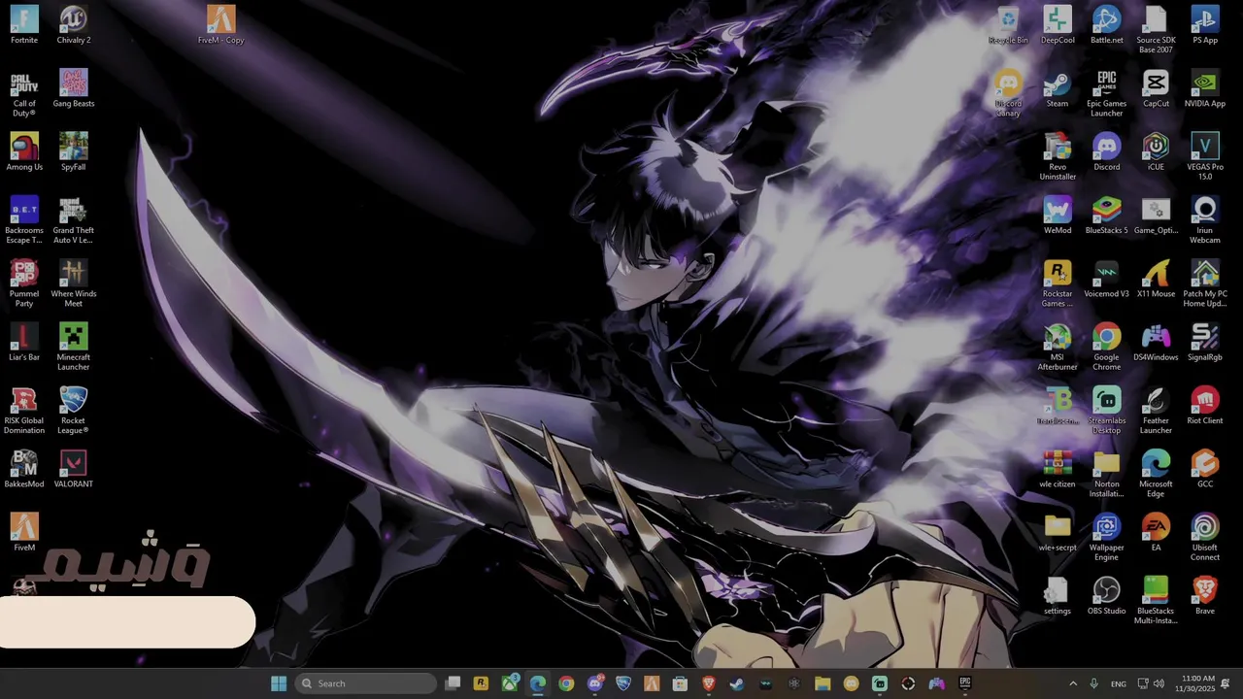Open File Explorer from the taskbar

coord(823,683)
